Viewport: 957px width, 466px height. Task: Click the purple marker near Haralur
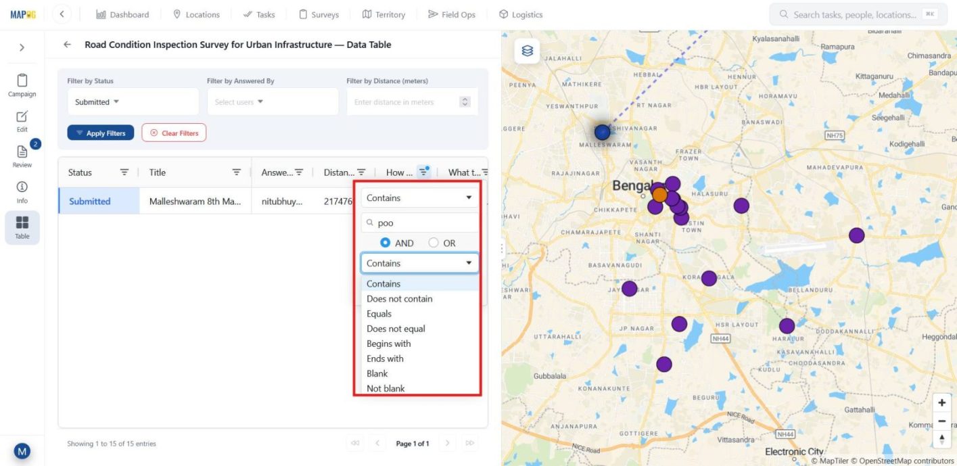pos(787,326)
